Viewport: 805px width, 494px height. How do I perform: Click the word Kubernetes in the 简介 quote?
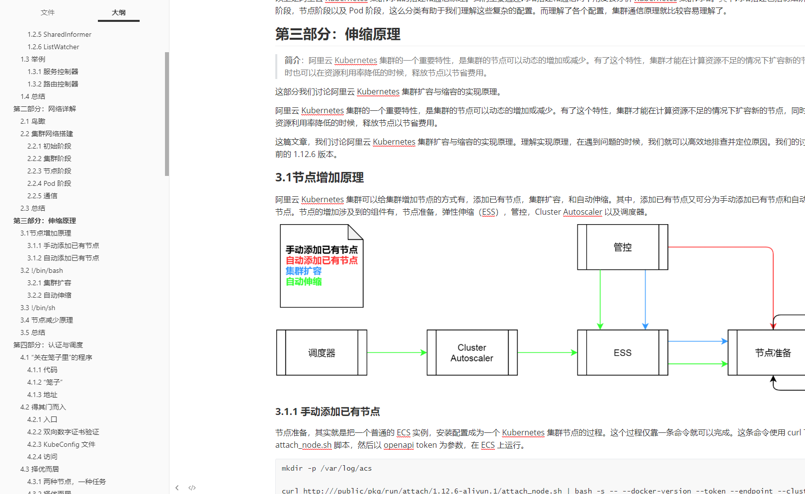click(356, 61)
